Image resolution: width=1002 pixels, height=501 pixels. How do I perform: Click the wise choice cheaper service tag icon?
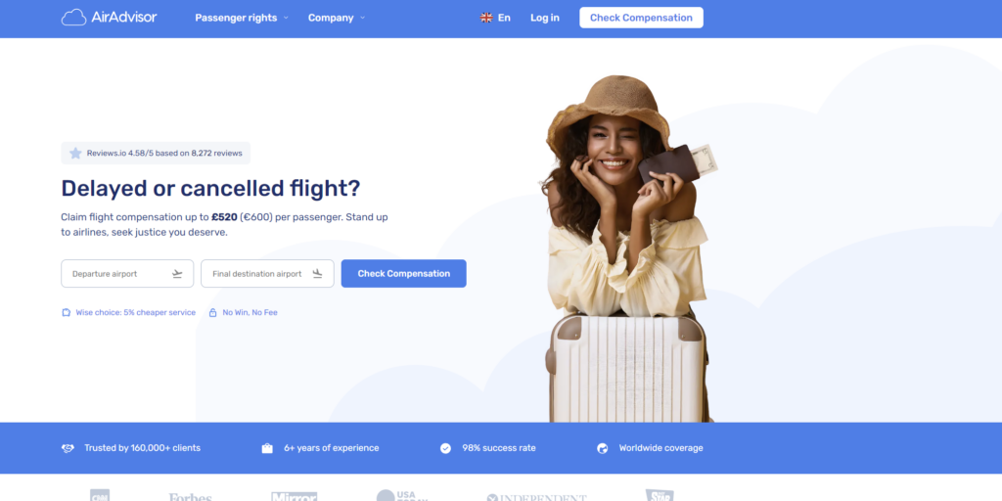click(x=66, y=312)
